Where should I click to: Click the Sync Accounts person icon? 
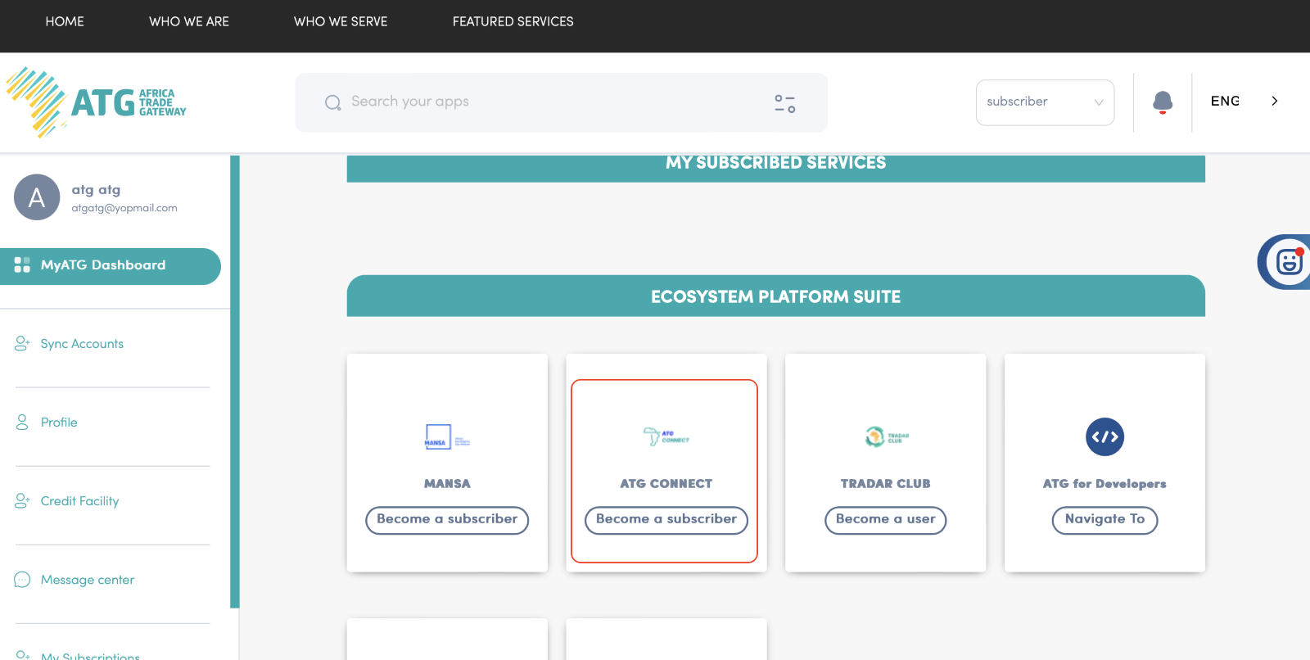(22, 343)
